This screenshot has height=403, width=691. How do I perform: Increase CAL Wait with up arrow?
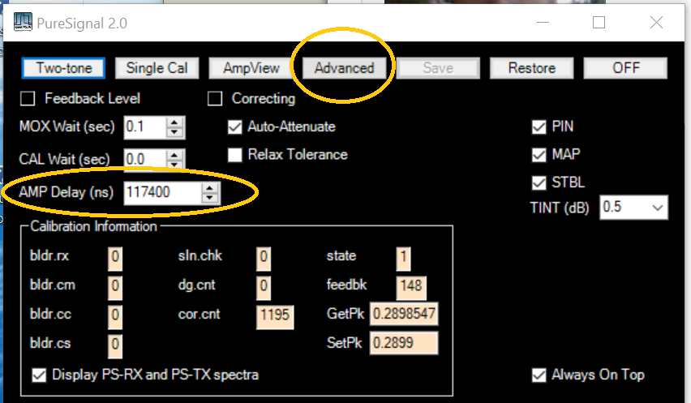[x=174, y=155]
